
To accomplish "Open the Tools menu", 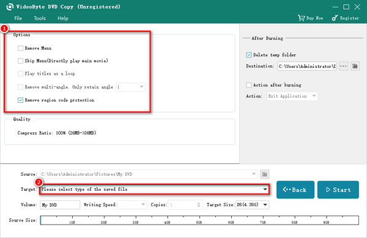I will (40, 18).
